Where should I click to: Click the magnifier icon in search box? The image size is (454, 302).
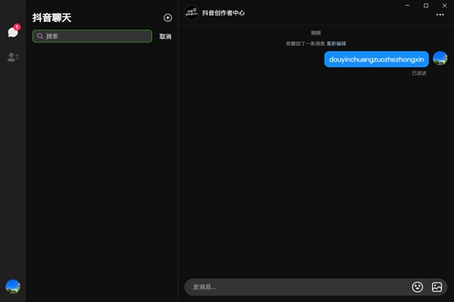pos(39,36)
